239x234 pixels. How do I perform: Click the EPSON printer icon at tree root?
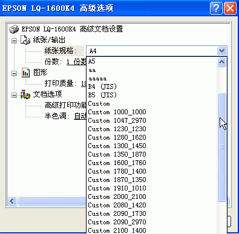(x=14, y=29)
